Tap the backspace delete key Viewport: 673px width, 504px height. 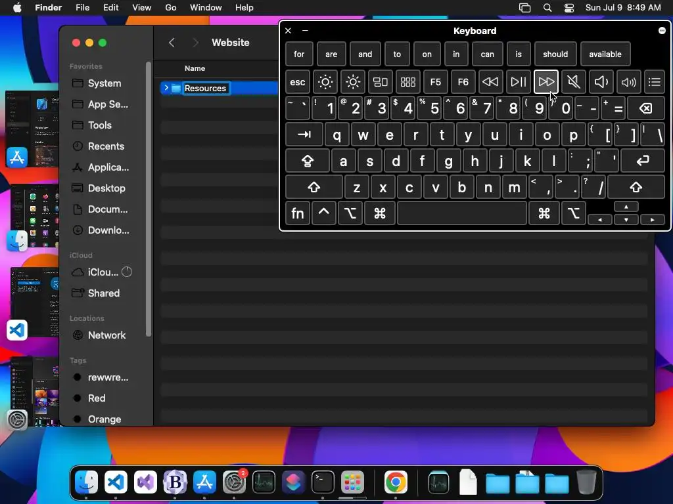[646, 108]
